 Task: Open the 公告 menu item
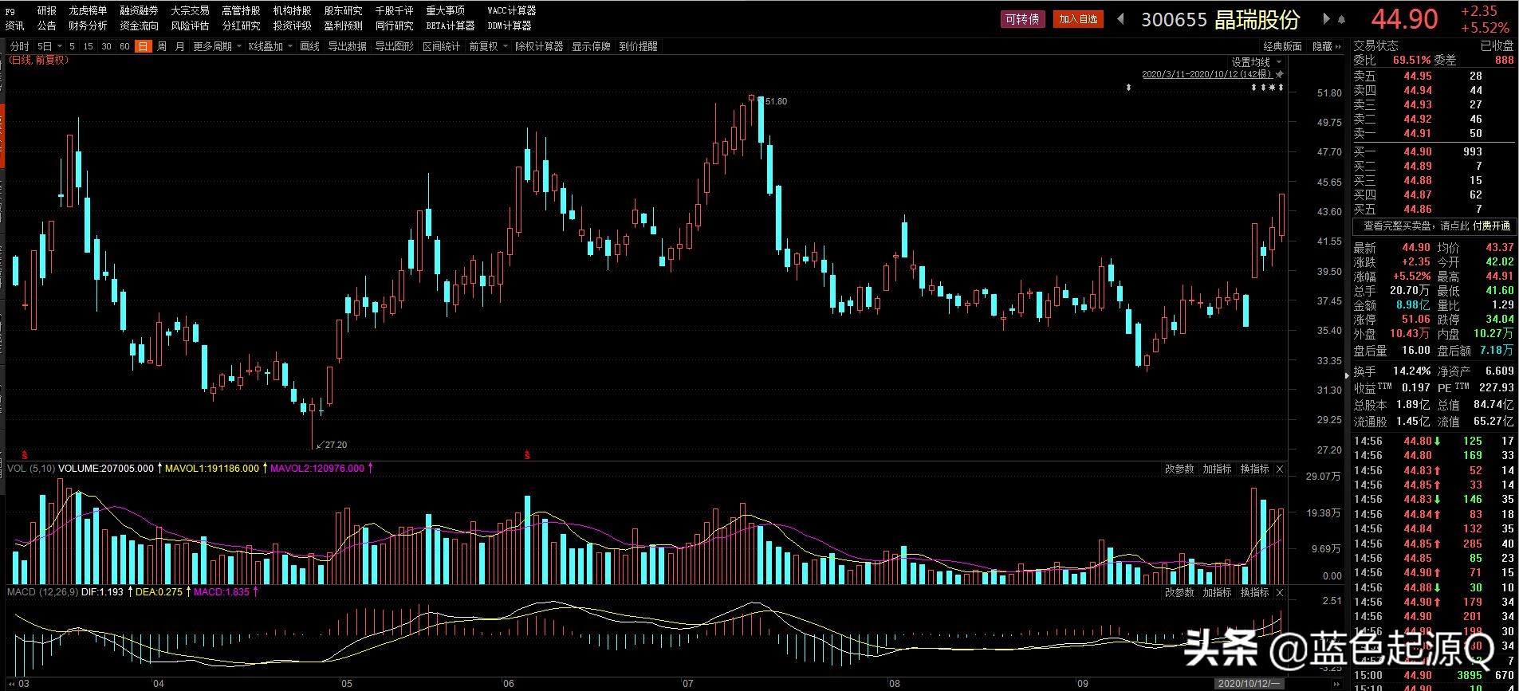(47, 26)
